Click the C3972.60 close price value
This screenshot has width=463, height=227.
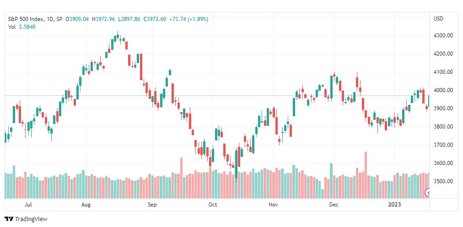point(155,19)
